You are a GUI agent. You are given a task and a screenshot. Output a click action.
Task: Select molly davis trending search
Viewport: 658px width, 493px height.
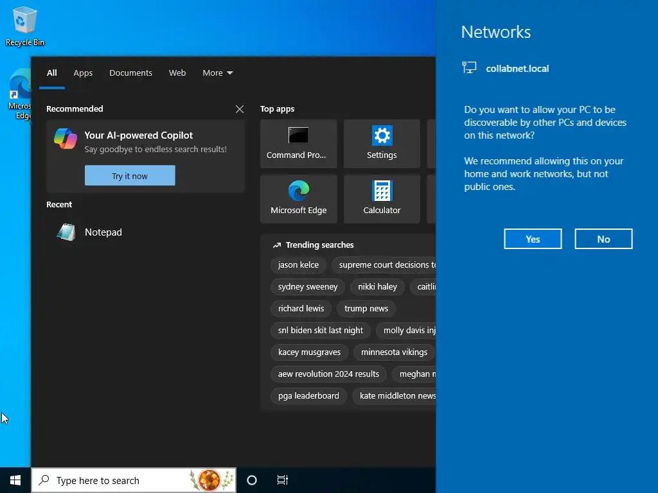[406, 331]
